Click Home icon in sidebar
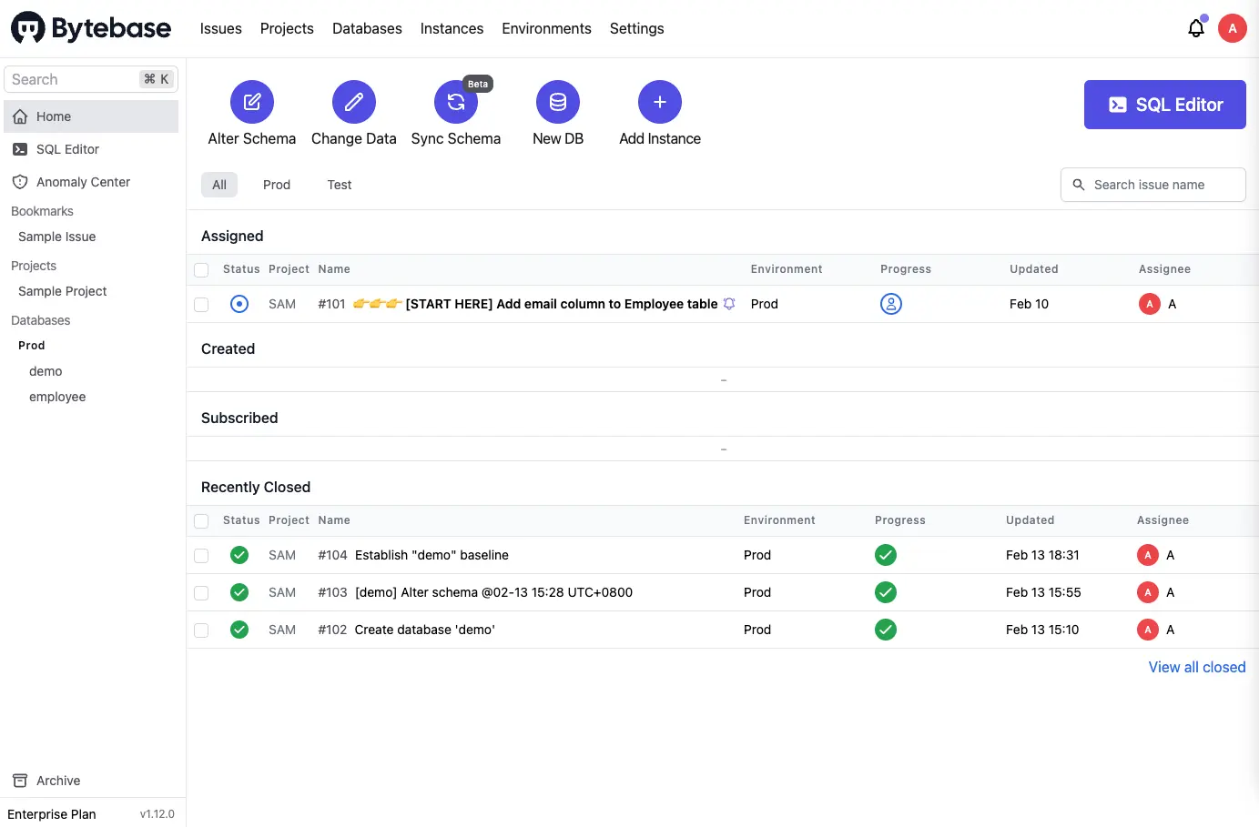 20,116
